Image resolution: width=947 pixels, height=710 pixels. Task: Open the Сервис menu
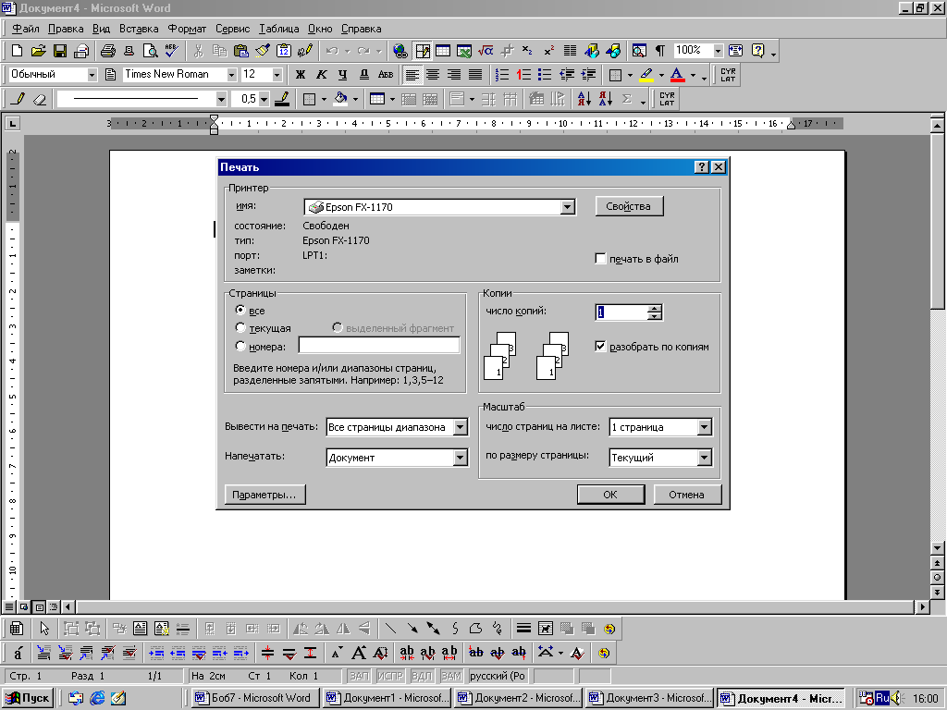pyautogui.click(x=232, y=29)
